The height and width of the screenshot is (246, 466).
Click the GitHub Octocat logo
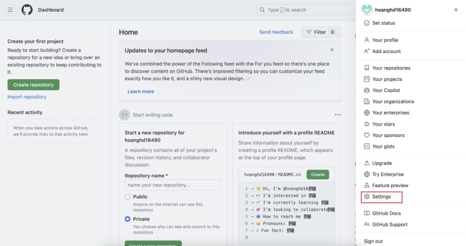(27, 10)
